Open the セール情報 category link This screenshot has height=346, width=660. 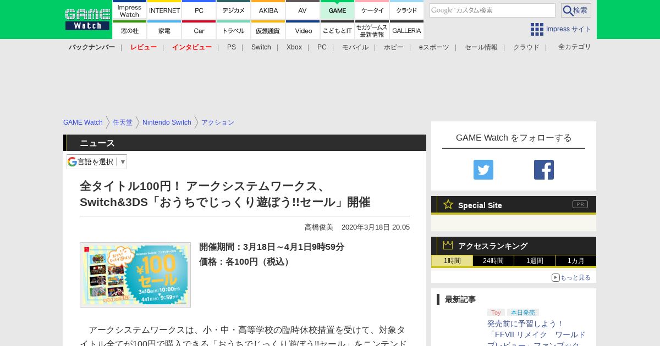tap(481, 47)
